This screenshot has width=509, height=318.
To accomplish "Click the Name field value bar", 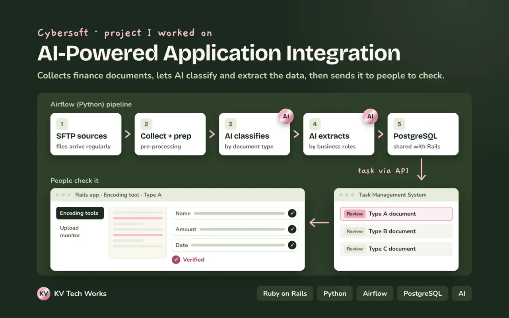I will 239,213.
